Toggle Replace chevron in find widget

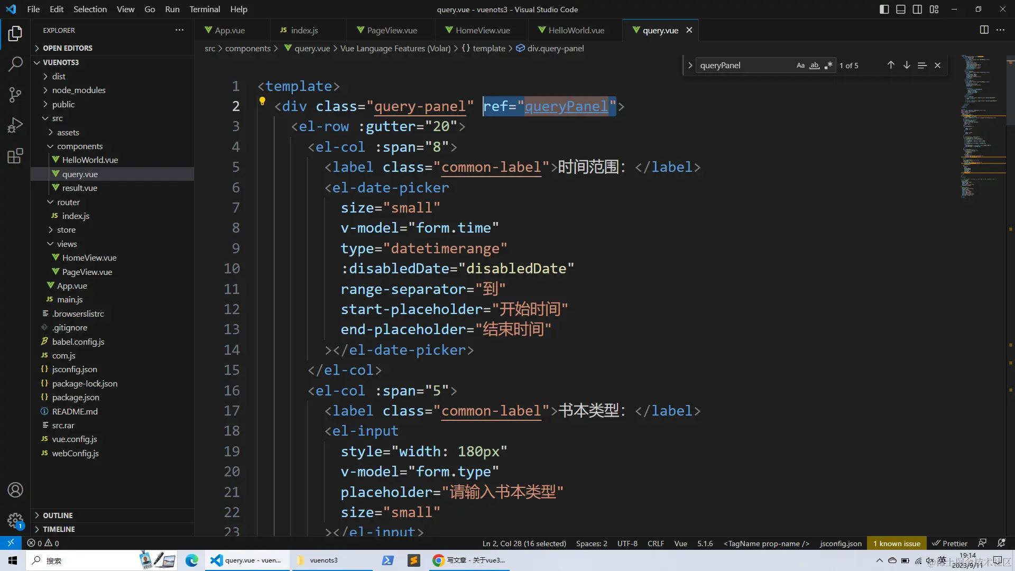[690, 66]
